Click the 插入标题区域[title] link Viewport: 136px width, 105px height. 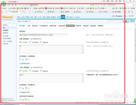36,39
